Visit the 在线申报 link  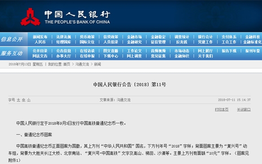tap(87, 56)
